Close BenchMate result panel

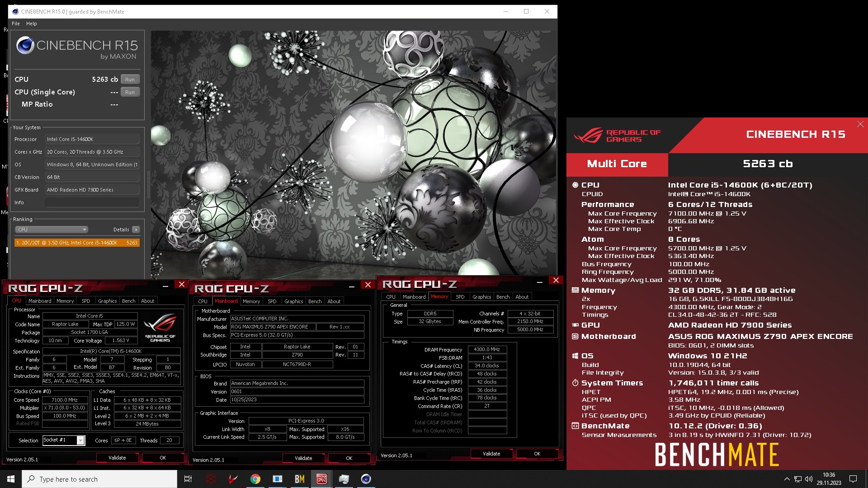(860, 124)
